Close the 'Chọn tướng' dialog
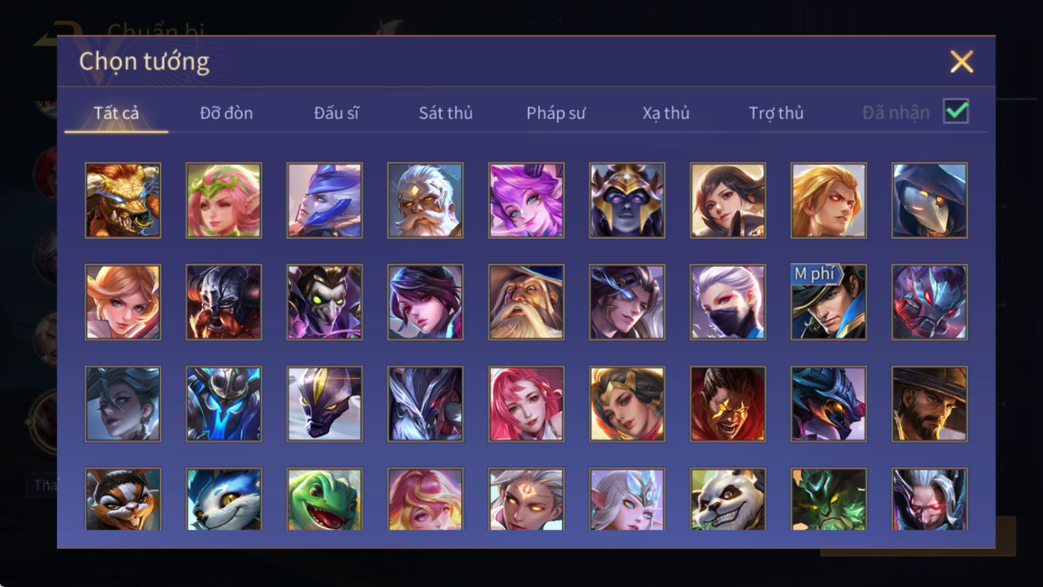The height and width of the screenshot is (587, 1043). 961,61
